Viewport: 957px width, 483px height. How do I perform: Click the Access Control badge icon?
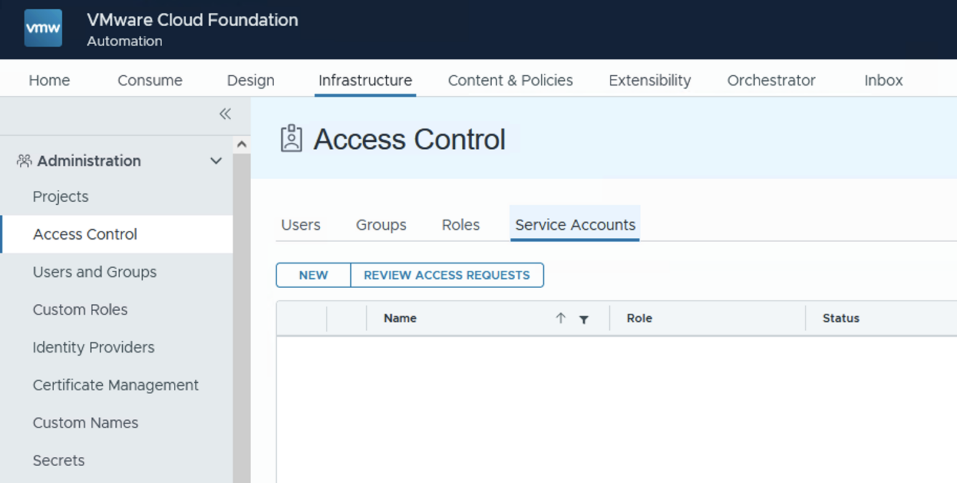(x=291, y=139)
